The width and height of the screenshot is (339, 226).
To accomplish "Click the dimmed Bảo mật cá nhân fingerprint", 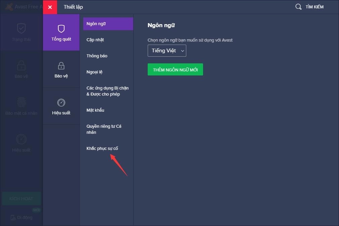I will coord(21,102).
